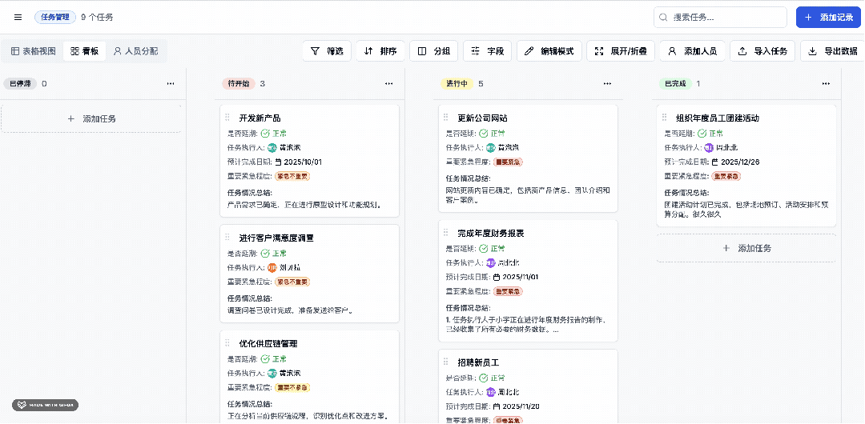865x424 pixels.
Task: Click drag handle icon on 优化供应链管理 card
Action: (227, 343)
